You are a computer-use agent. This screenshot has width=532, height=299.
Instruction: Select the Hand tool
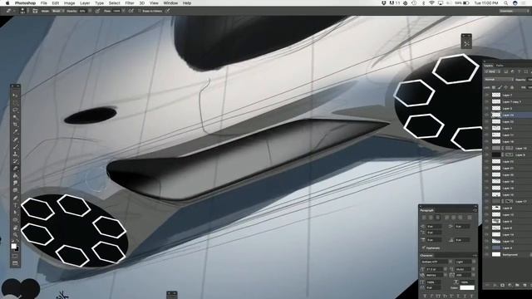pos(15,227)
